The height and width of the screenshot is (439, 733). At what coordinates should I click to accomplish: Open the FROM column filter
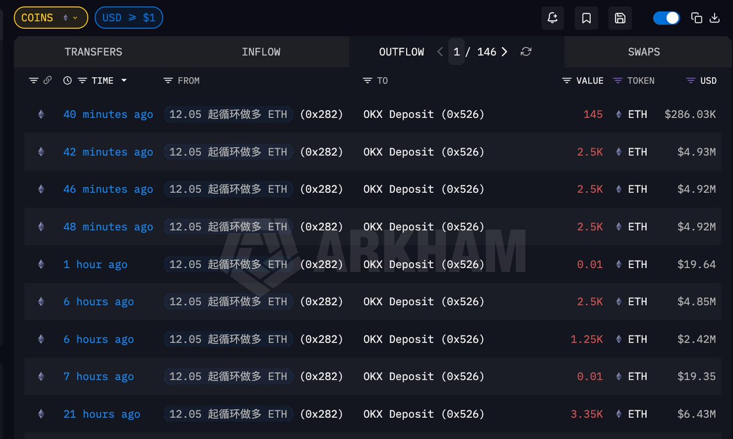pyautogui.click(x=168, y=81)
